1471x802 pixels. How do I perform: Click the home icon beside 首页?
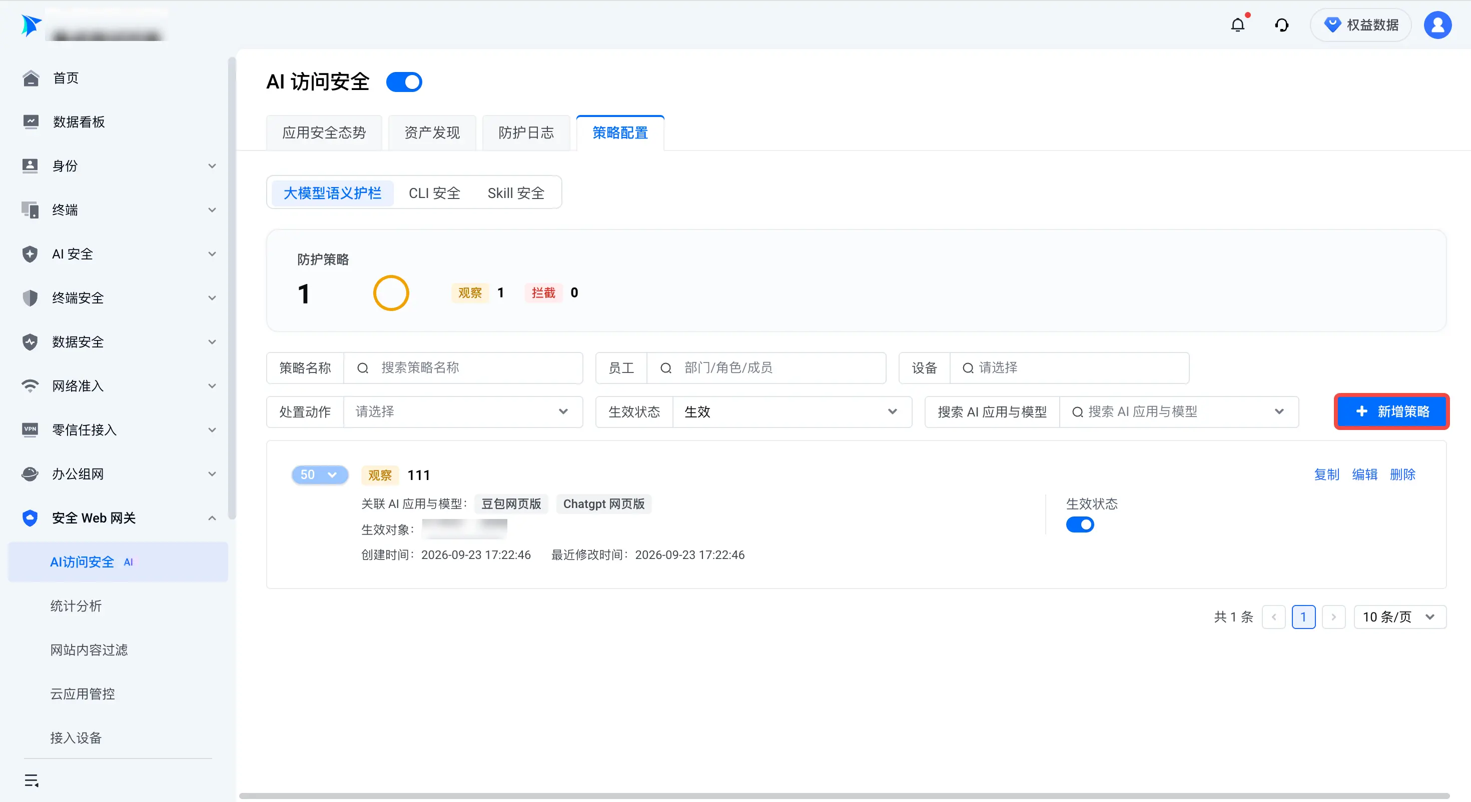point(30,78)
